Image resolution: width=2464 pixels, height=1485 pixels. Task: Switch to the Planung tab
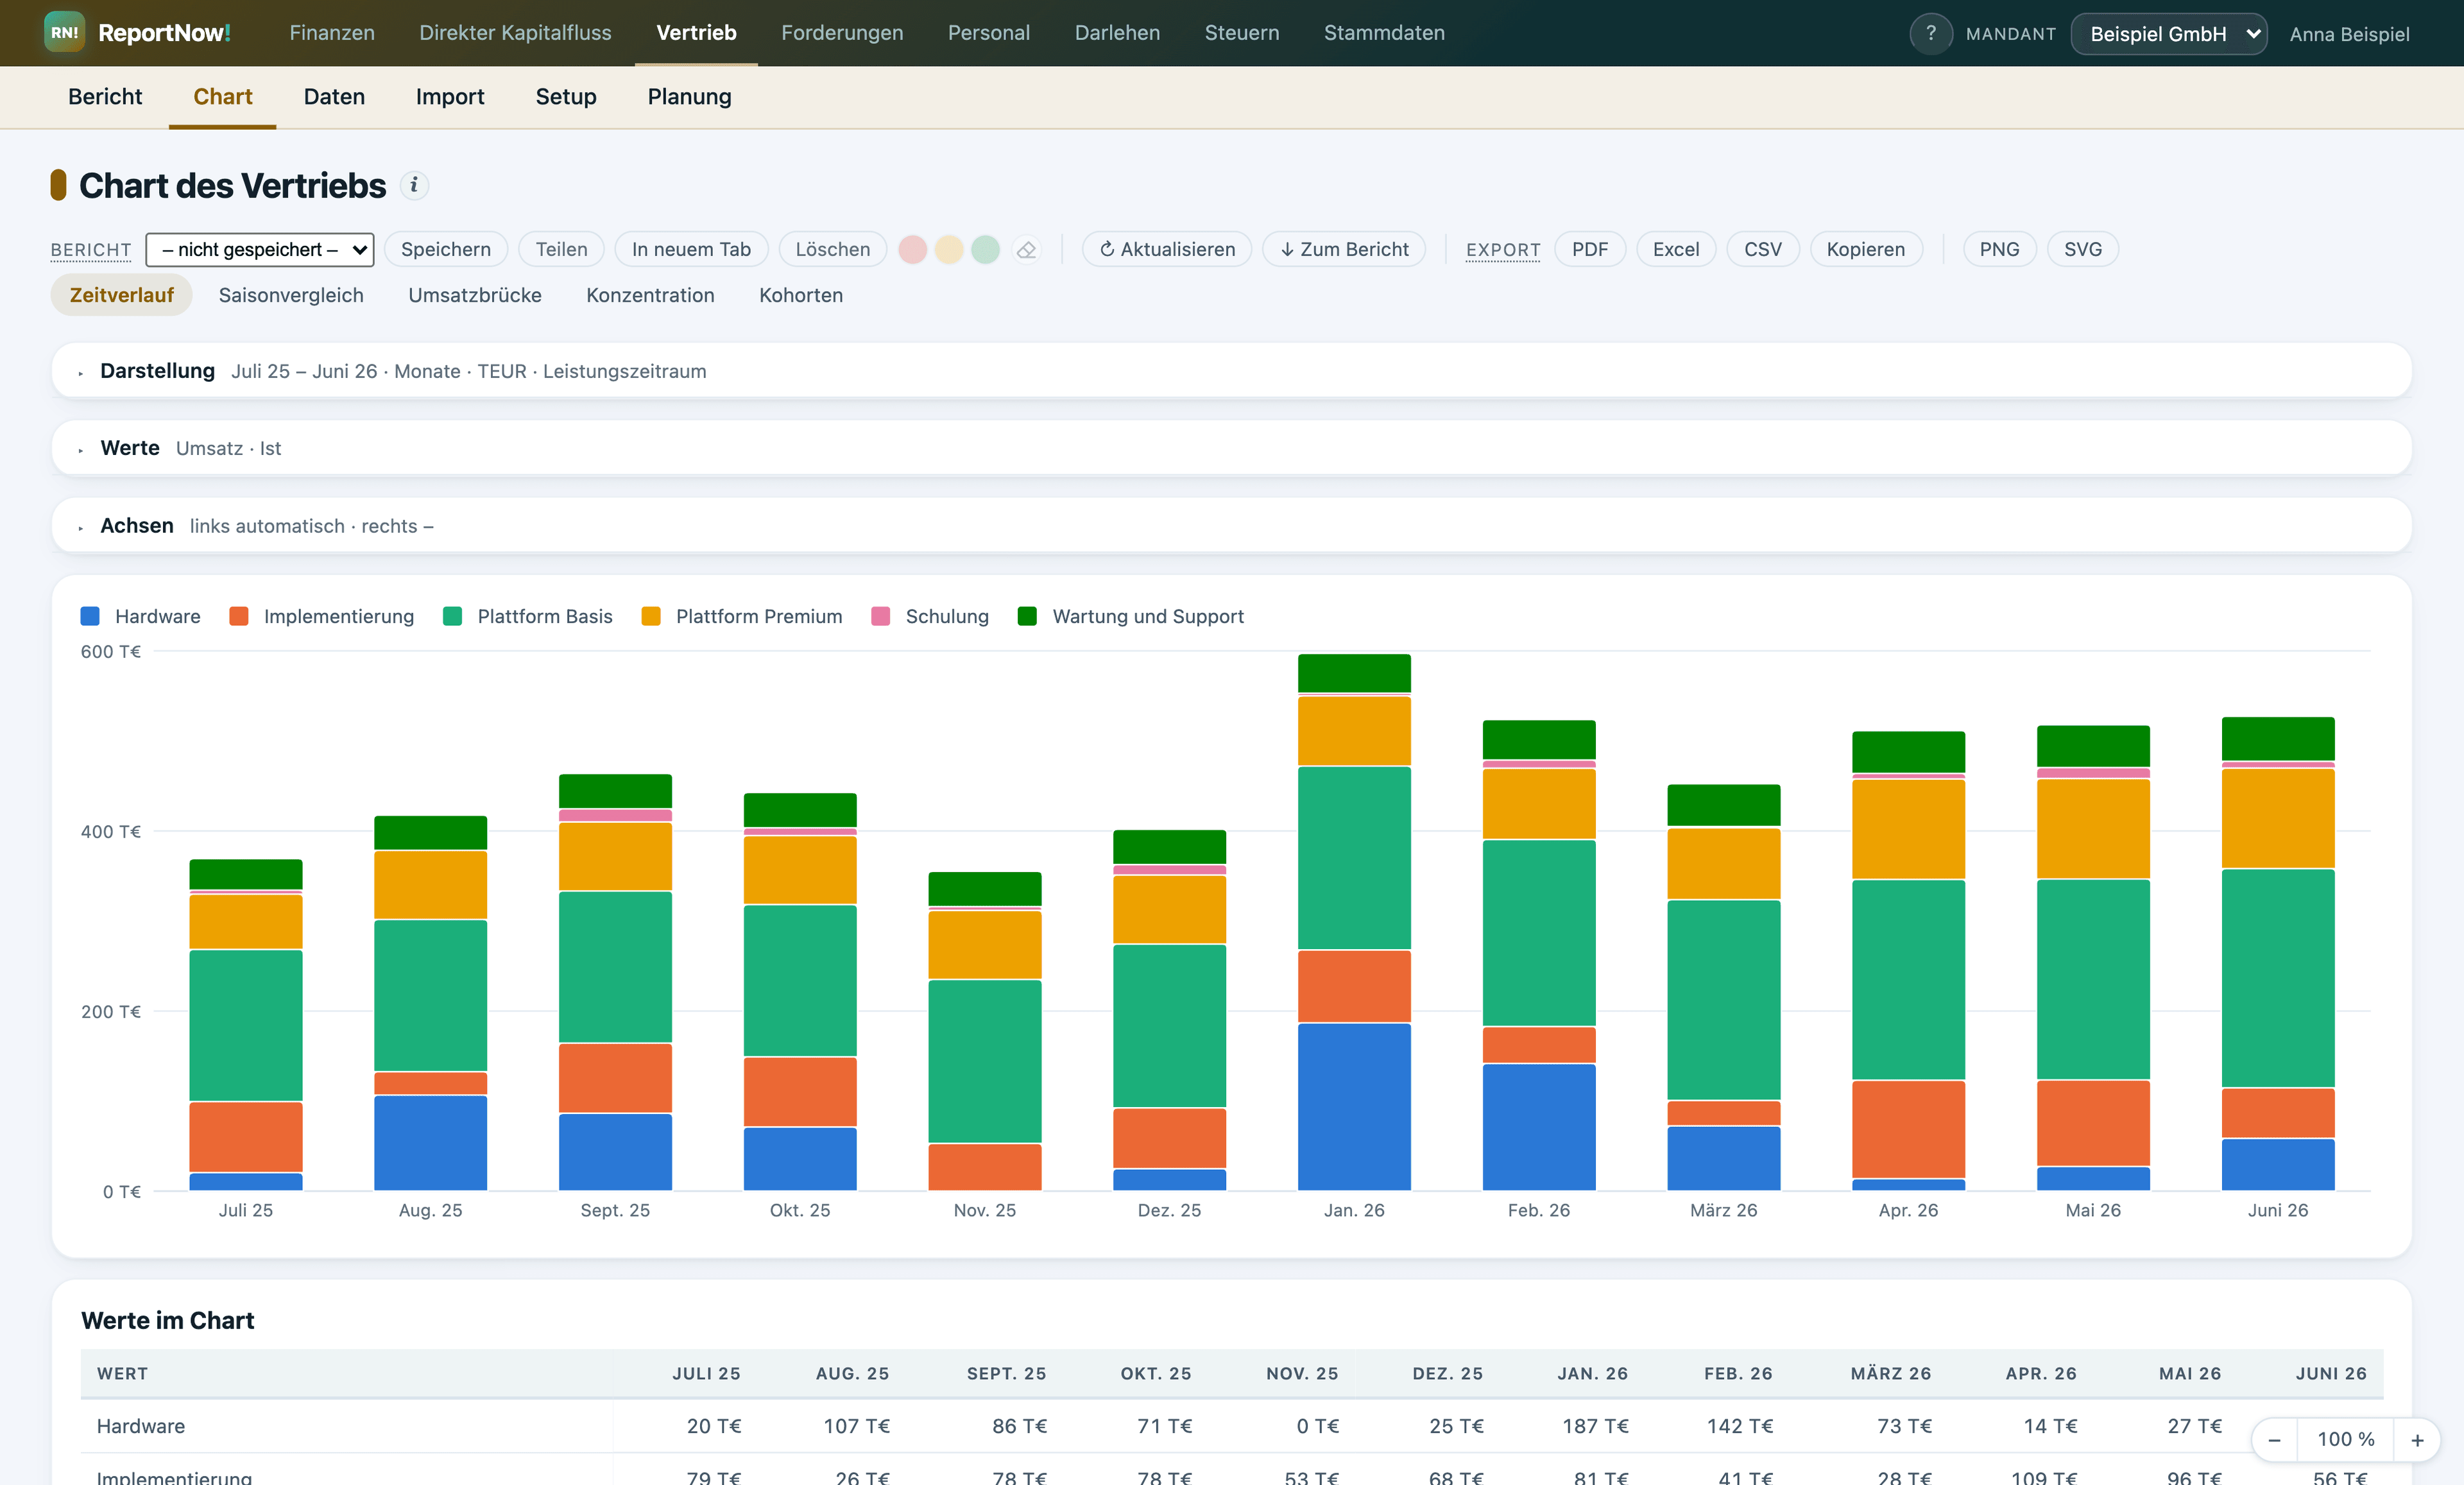pos(689,97)
